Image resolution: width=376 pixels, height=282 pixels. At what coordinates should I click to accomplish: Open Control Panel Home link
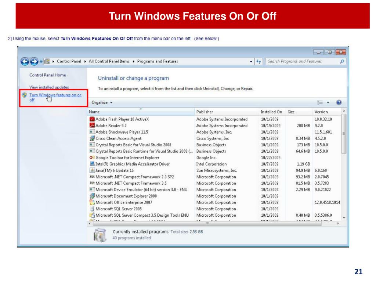[x=48, y=75]
